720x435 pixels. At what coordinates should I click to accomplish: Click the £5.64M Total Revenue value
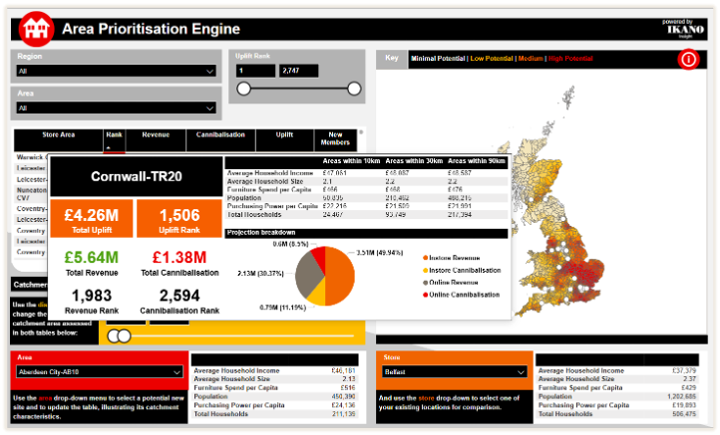coord(92,258)
